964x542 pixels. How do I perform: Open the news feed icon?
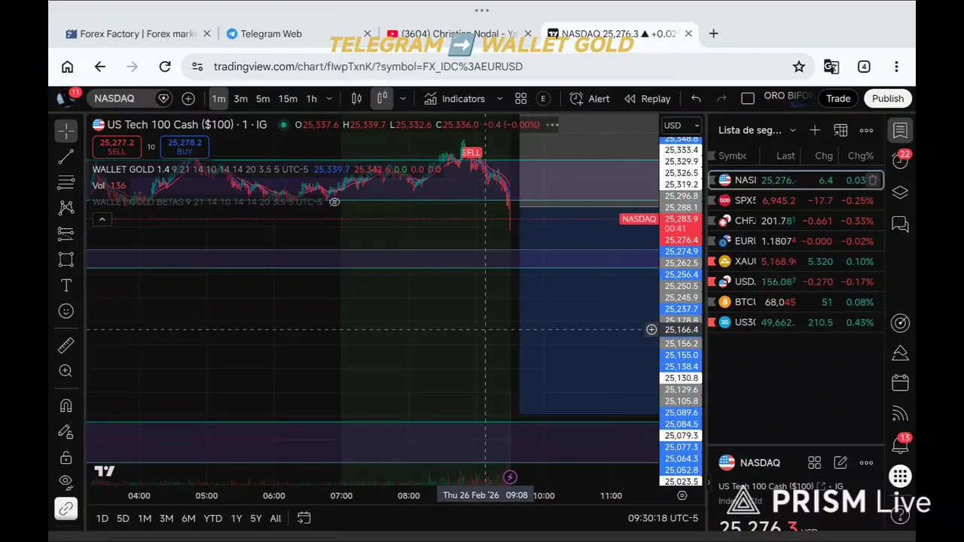[x=900, y=414]
